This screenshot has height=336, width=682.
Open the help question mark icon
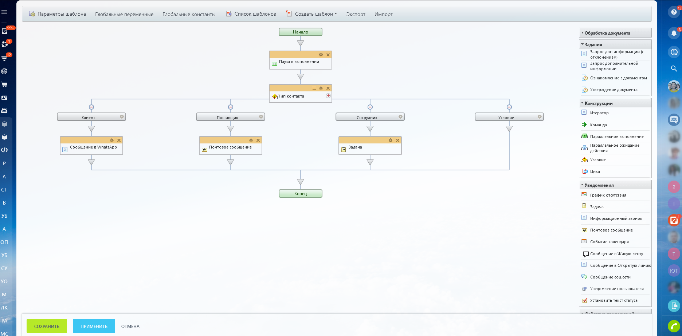(674, 12)
